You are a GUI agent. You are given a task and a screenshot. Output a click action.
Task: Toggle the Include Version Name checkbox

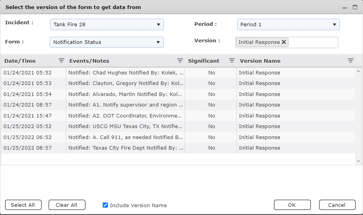pos(105,205)
